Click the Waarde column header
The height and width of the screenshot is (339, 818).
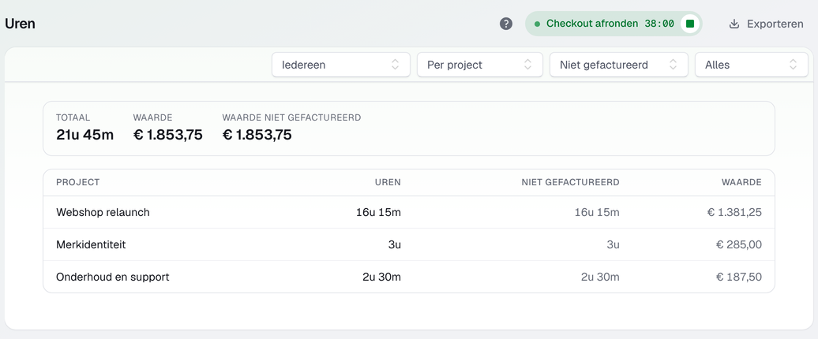click(742, 182)
